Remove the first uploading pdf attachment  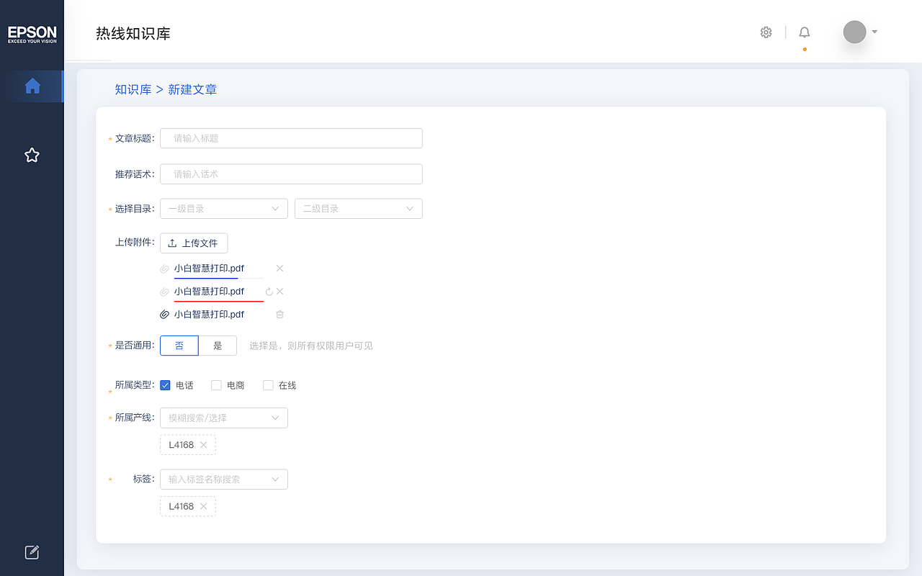click(x=280, y=269)
